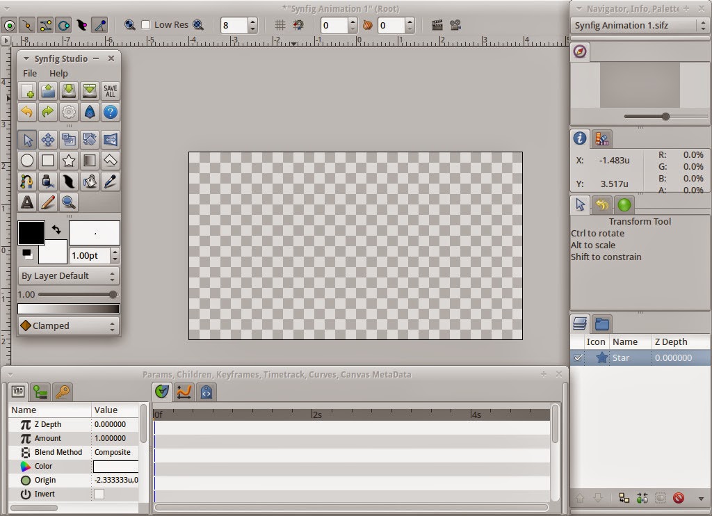The height and width of the screenshot is (516, 712).
Task: Select the Star layer row
Action: coord(640,358)
